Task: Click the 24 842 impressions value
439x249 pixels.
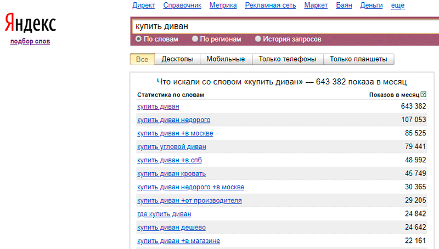Action: (415, 214)
